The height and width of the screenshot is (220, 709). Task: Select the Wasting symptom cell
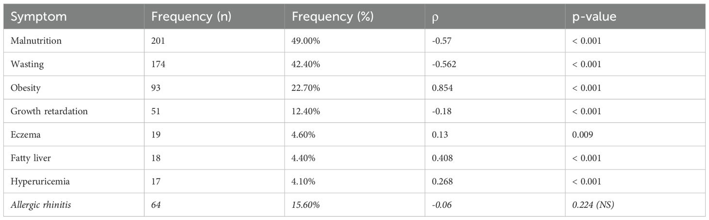(27, 64)
